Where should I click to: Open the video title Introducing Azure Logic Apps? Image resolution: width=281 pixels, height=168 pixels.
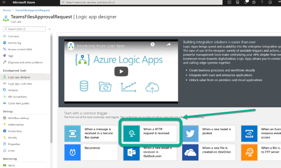(100, 46)
